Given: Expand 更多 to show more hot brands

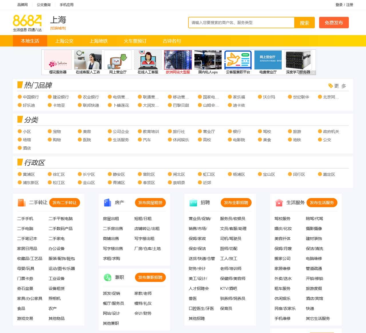Looking at the screenshot, I should point(341,85).
